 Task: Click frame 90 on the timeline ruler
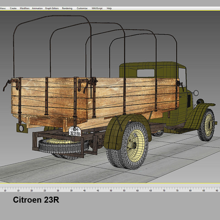tap(217, 191)
